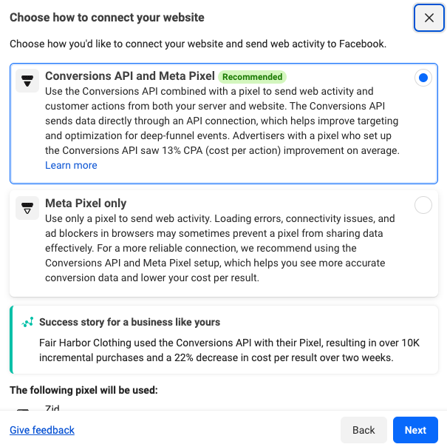Select the Conversions API and Meta Pixel radio
The height and width of the screenshot is (447, 447).
coord(423,78)
